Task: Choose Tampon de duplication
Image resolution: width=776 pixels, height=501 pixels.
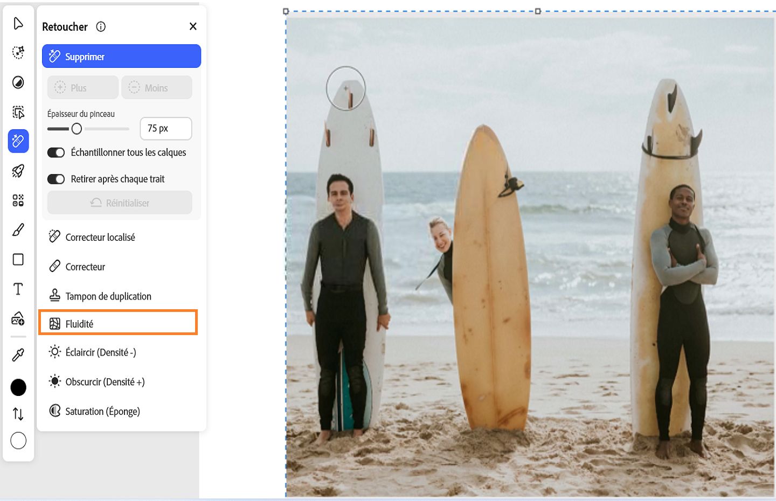Action: click(x=108, y=296)
